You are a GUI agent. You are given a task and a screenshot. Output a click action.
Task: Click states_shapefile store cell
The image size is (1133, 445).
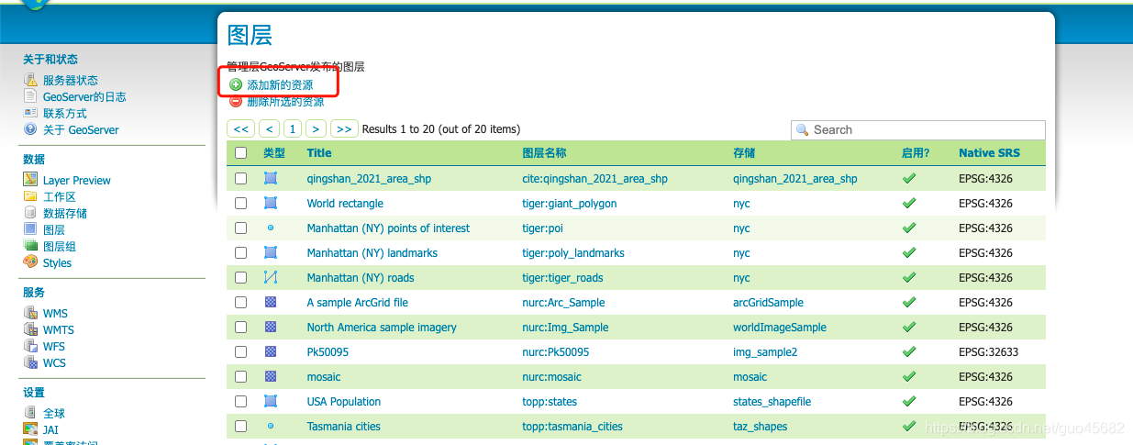click(772, 402)
